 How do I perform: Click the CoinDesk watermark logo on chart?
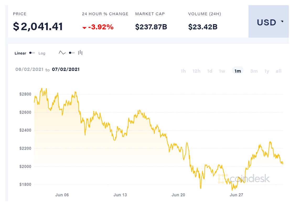point(244,178)
